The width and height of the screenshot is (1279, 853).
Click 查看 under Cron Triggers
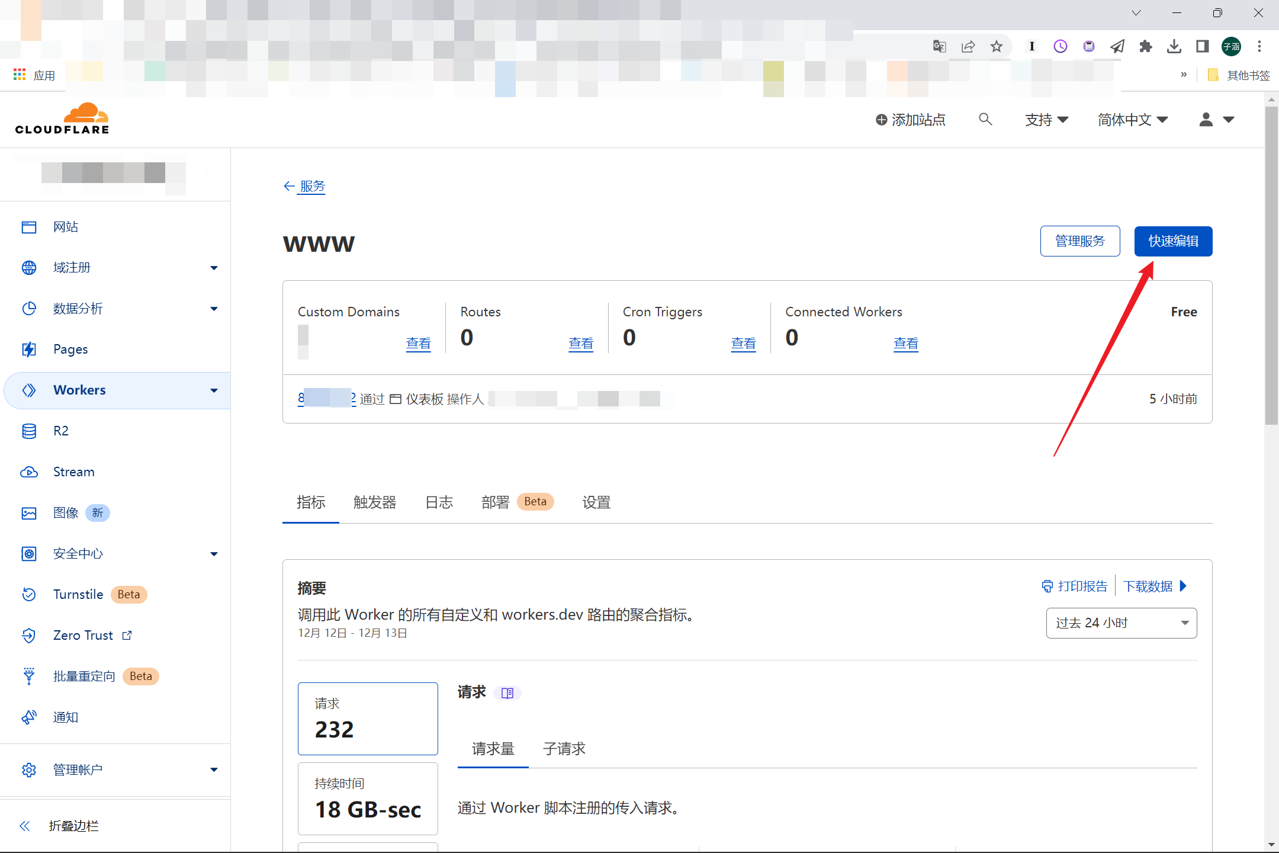pyautogui.click(x=744, y=344)
